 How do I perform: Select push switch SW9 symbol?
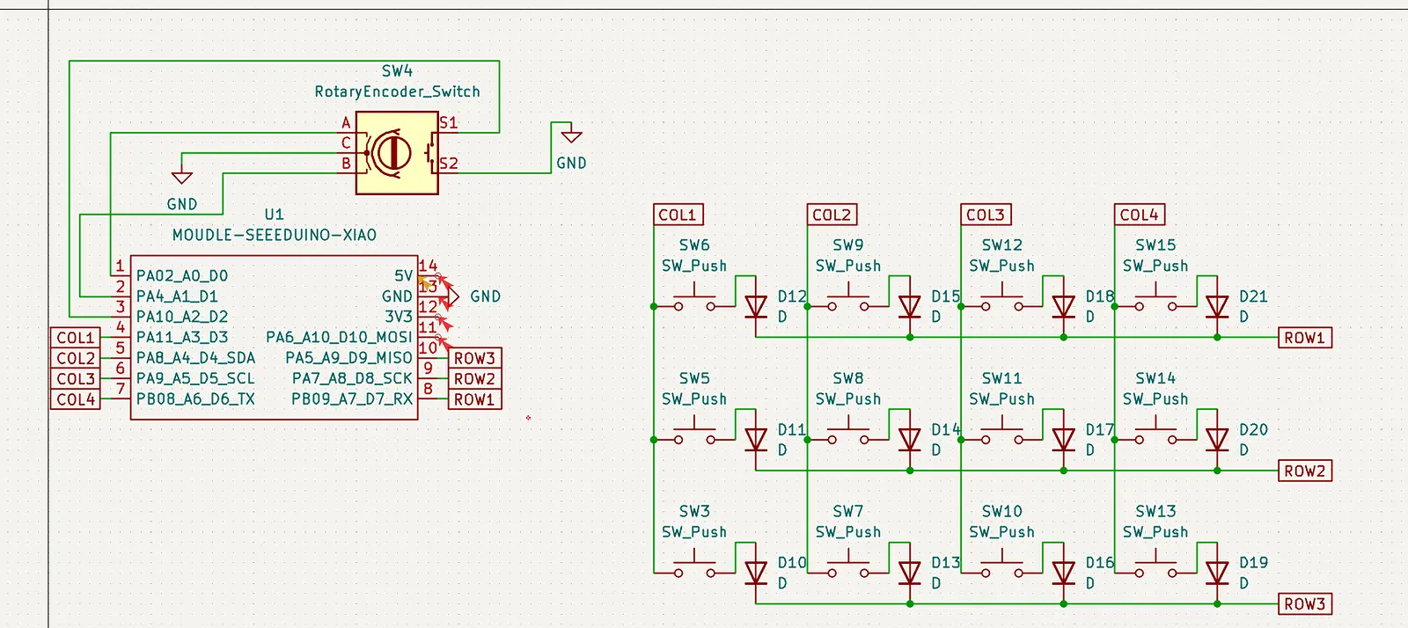(x=848, y=299)
